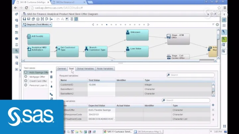The image size is (239, 134).
Task: Expand the left panel blue arrow
Action: click(x=20, y=70)
